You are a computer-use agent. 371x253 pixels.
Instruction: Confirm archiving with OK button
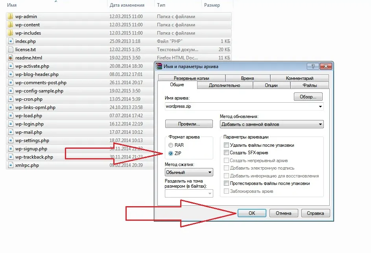252,213
